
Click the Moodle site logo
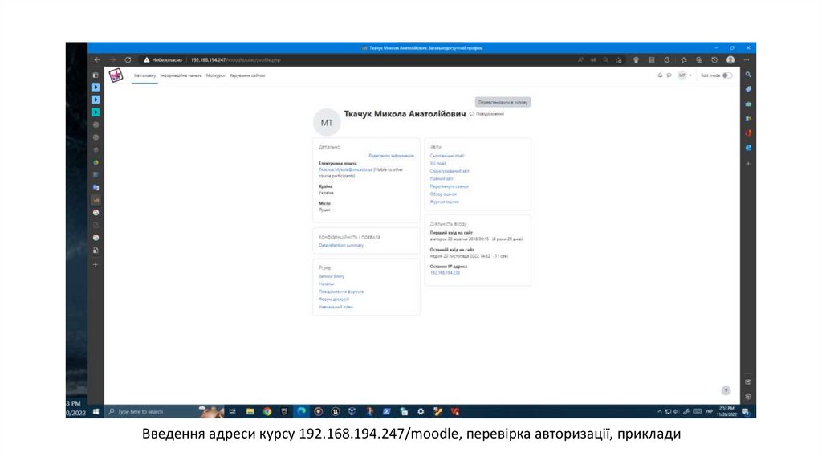point(116,75)
